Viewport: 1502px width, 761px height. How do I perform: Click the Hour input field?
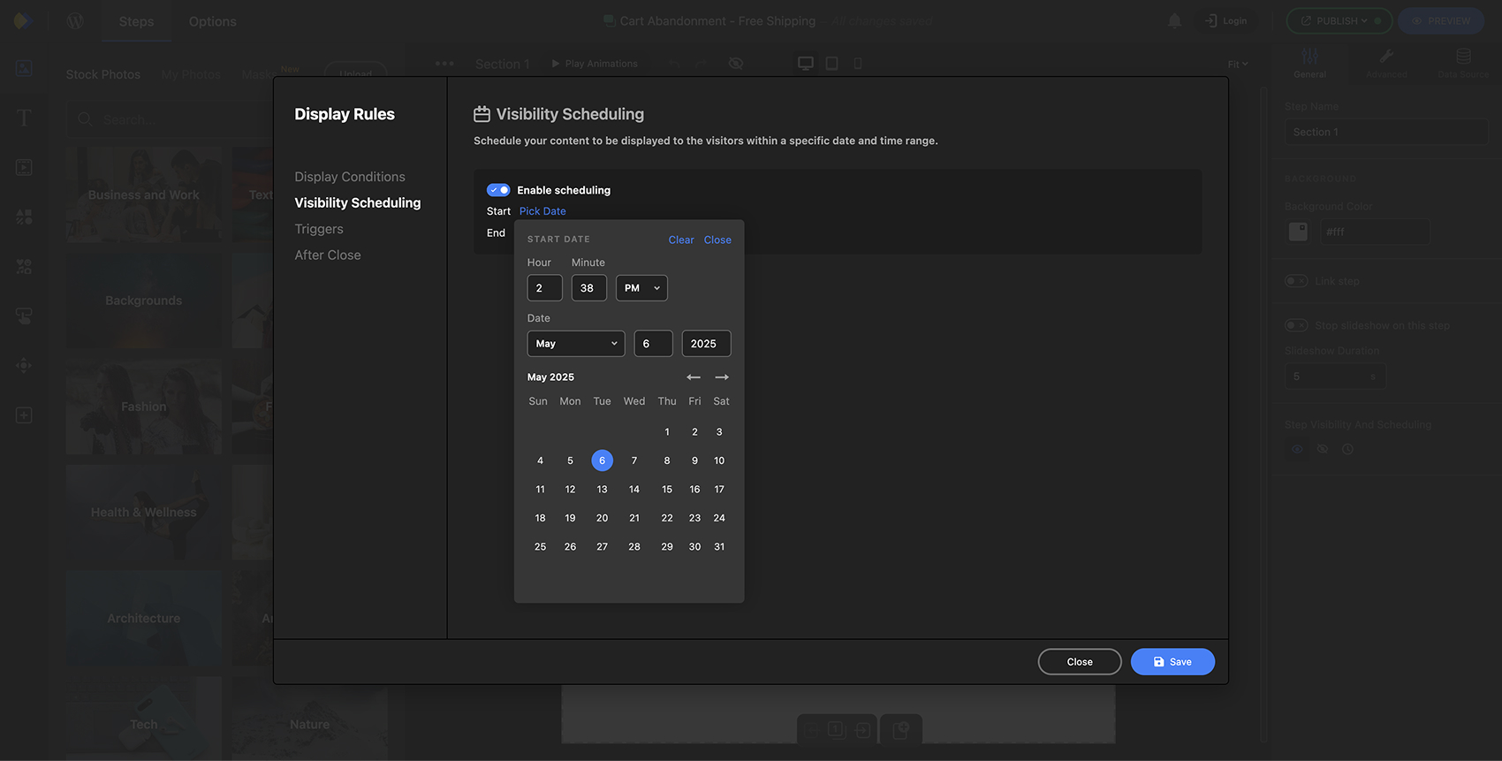point(544,288)
